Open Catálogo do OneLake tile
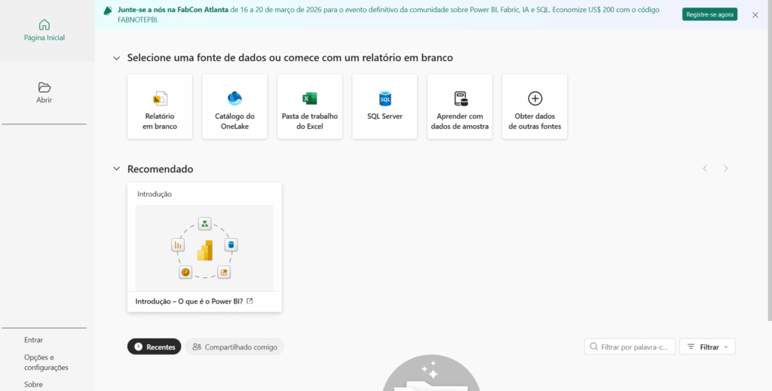Screen dimensions: 772x391 [x=235, y=107]
